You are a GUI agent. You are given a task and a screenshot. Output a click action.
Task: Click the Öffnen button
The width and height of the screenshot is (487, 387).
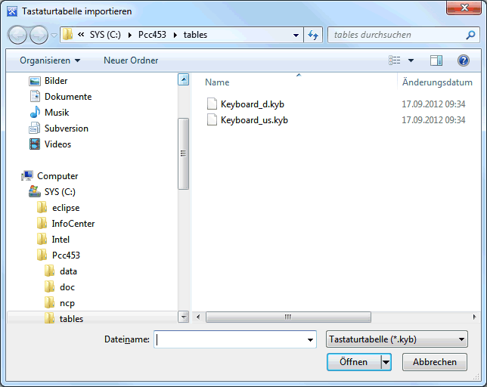[353, 362]
